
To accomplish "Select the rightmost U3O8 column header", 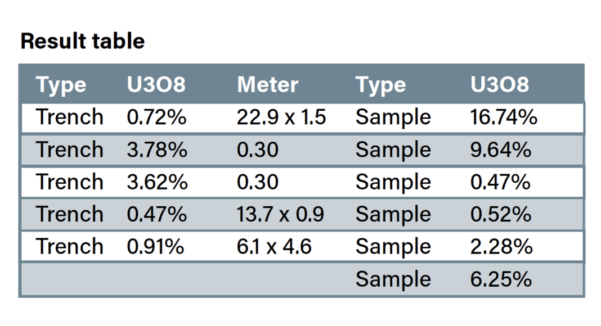I will [x=500, y=85].
